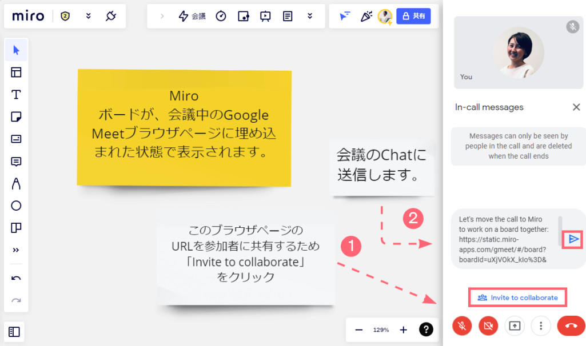The height and width of the screenshot is (346, 586).
Task: Open the notes panel
Action: (288, 16)
